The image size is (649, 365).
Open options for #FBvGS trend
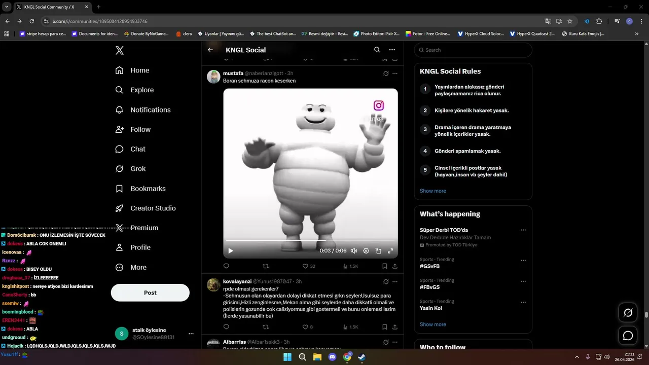point(523,281)
